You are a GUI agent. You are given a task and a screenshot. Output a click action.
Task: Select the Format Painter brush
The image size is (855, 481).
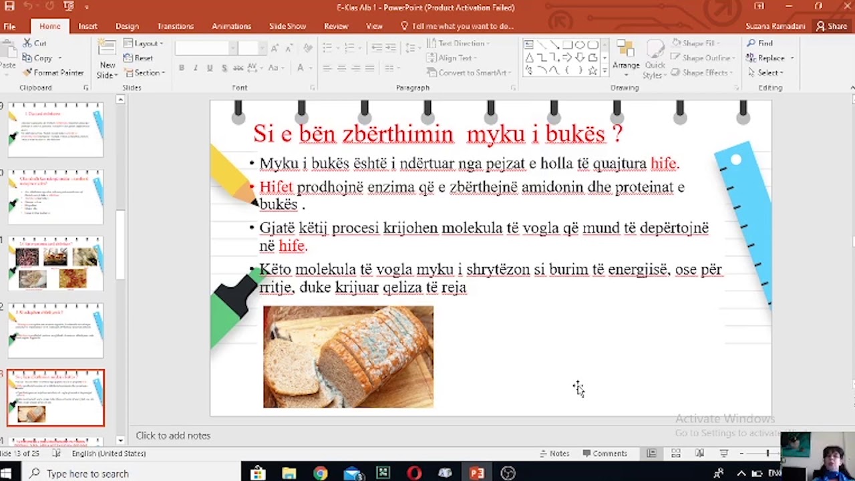tap(27, 73)
